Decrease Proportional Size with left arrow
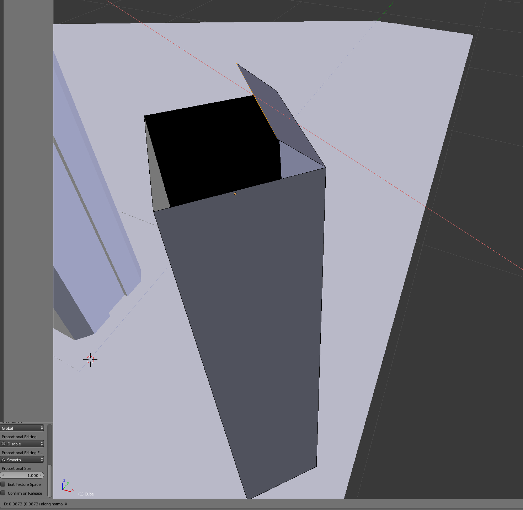 [3, 476]
